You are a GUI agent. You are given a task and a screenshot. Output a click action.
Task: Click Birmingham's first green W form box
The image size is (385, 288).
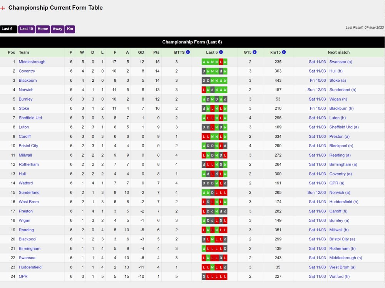tap(204, 248)
